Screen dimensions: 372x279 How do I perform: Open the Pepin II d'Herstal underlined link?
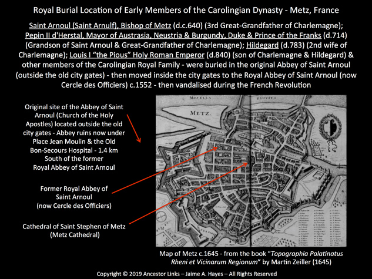click(x=173, y=35)
